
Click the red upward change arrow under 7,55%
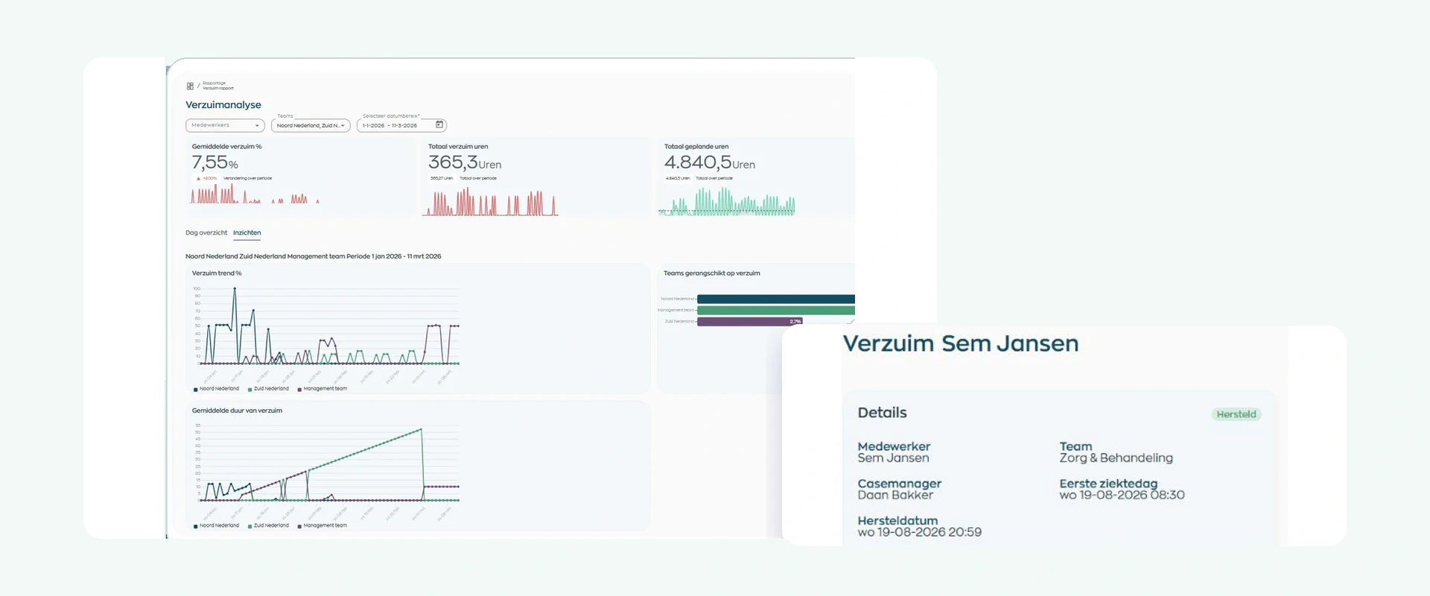198,178
